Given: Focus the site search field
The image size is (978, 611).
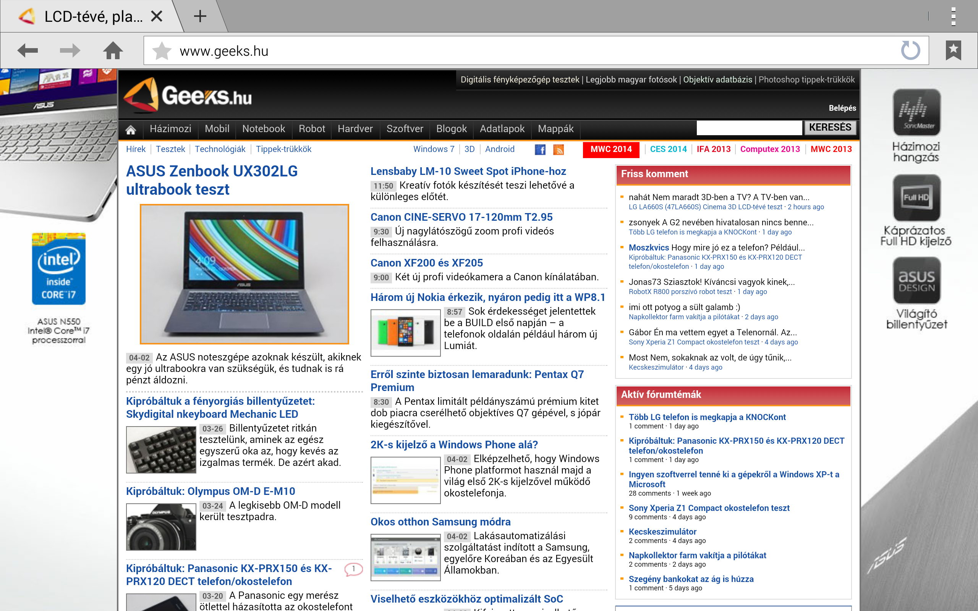Looking at the screenshot, I should (x=749, y=128).
